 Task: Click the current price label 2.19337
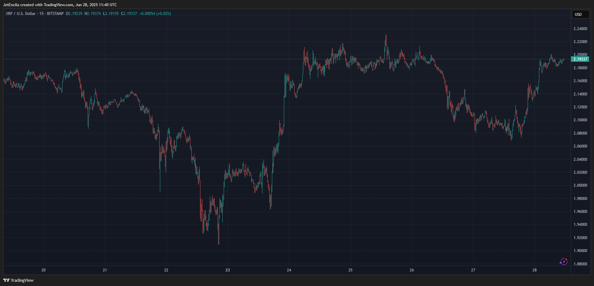click(x=580, y=59)
